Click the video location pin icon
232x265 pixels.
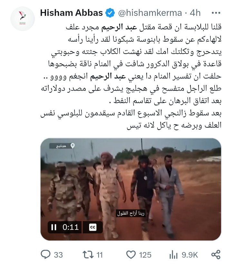(72, 146)
